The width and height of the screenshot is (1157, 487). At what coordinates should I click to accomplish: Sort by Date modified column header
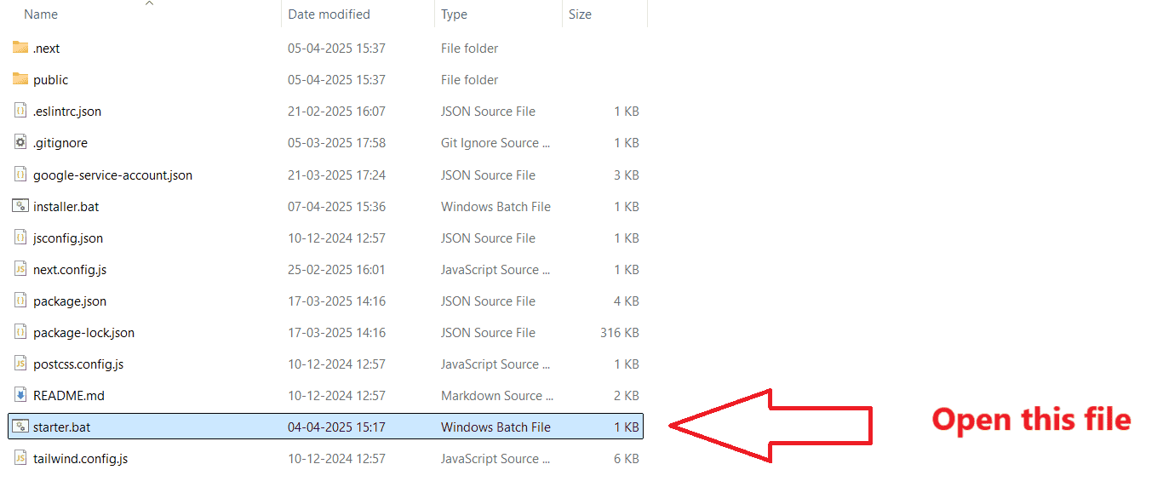pyautogui.click(x=329, y=14)
